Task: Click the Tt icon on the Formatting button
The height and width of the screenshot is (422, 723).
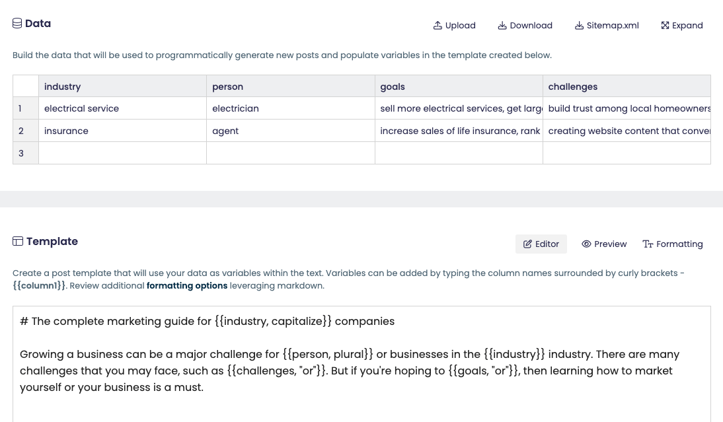Action: [648, 244]
